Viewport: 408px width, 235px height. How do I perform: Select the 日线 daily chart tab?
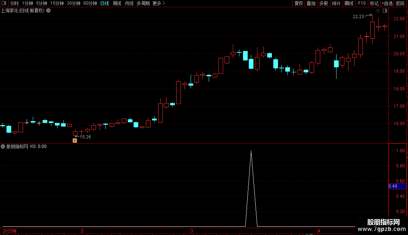tap(105, 3)
